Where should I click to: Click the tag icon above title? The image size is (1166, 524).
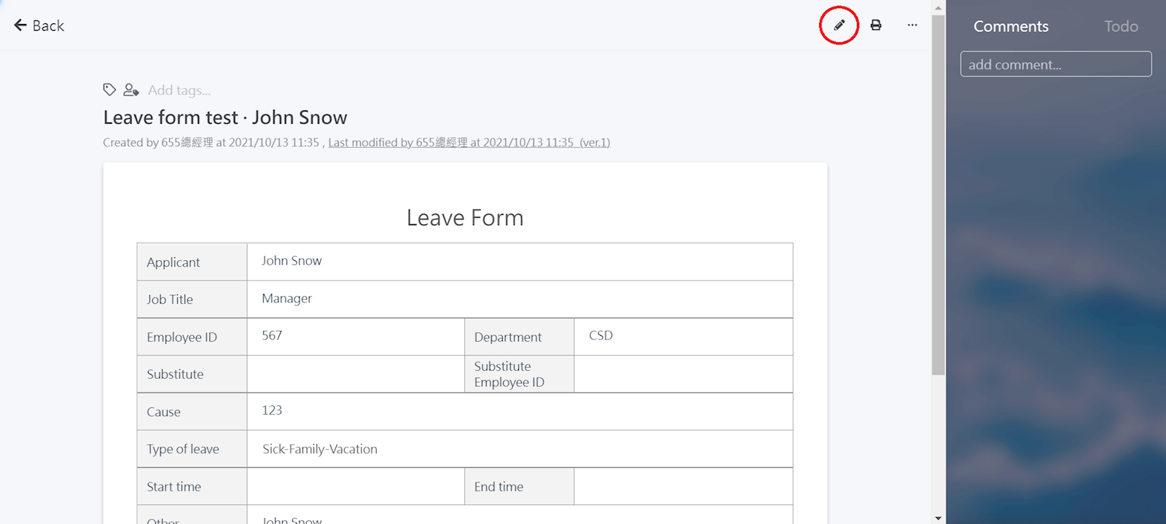(109, 90)
